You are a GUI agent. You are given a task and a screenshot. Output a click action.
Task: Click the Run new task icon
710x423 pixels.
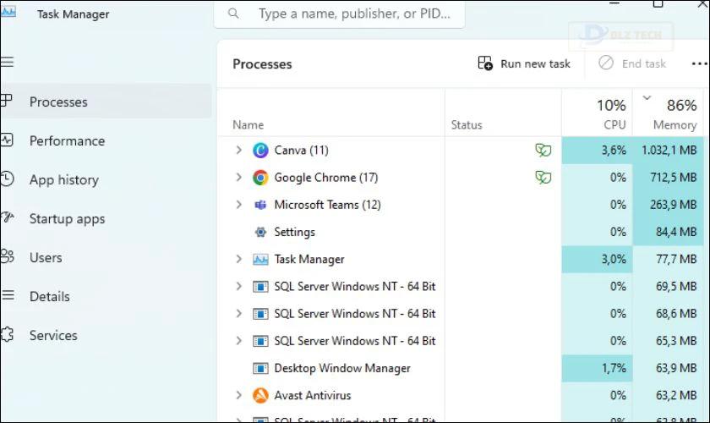pyautogui.click(x=485, y=63)
